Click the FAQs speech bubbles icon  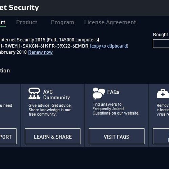coord(99,94)
